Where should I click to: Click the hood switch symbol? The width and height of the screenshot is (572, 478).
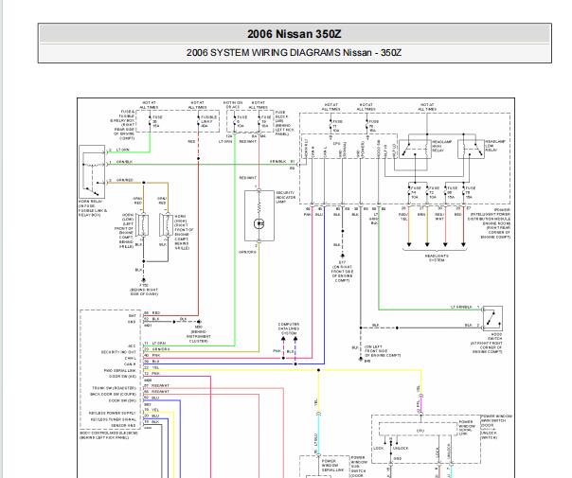coord(492,318)
